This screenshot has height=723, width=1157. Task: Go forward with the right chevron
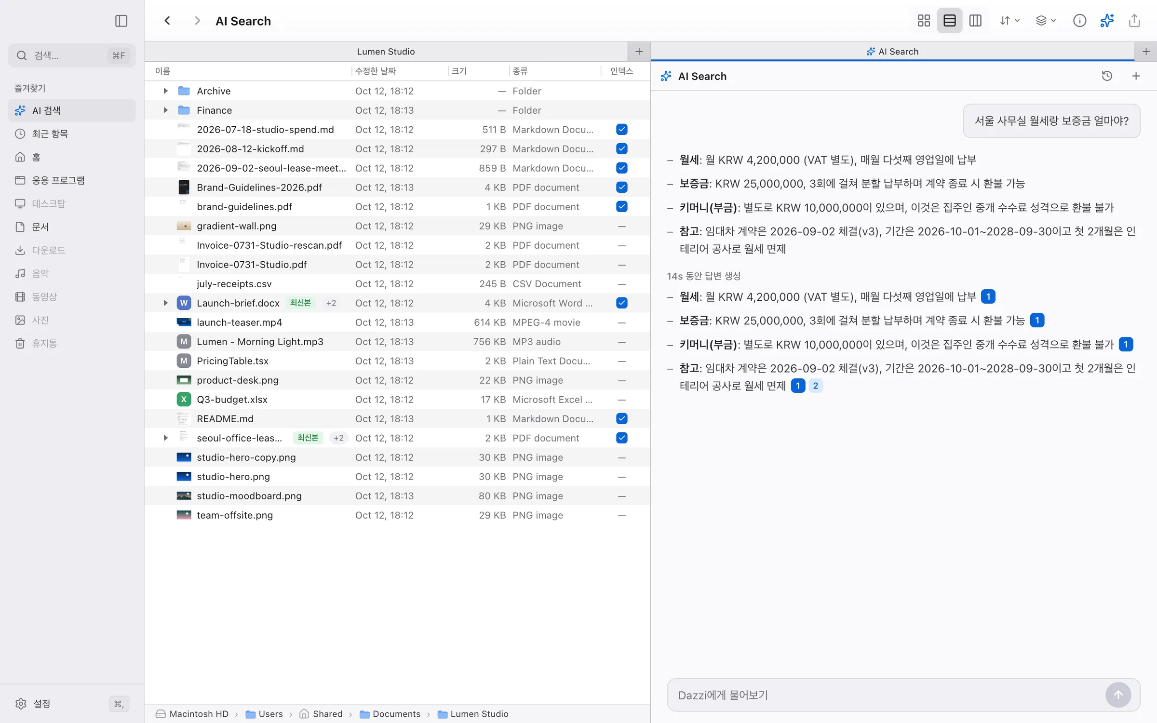(197, 21)
